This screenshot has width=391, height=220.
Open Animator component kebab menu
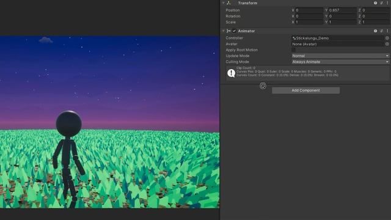(387, 31)
